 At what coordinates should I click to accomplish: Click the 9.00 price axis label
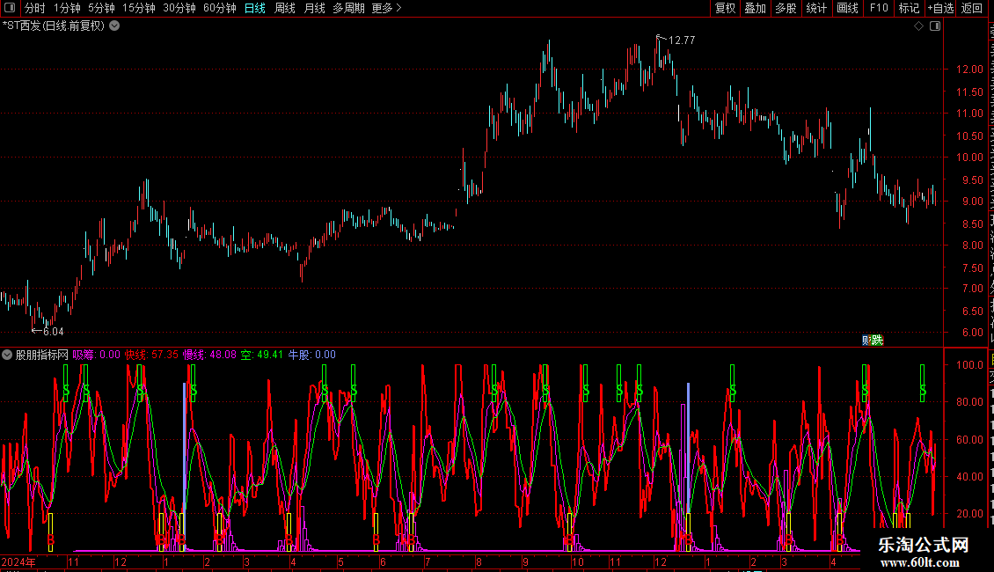[x=972, y=201]
